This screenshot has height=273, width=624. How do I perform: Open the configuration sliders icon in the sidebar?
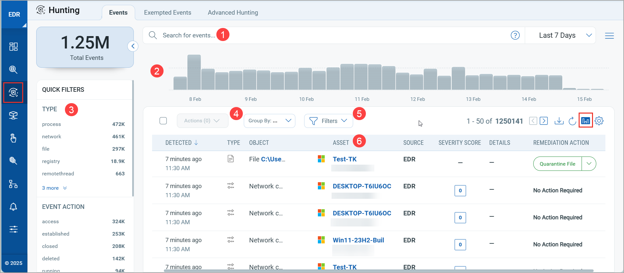point(13,229)
